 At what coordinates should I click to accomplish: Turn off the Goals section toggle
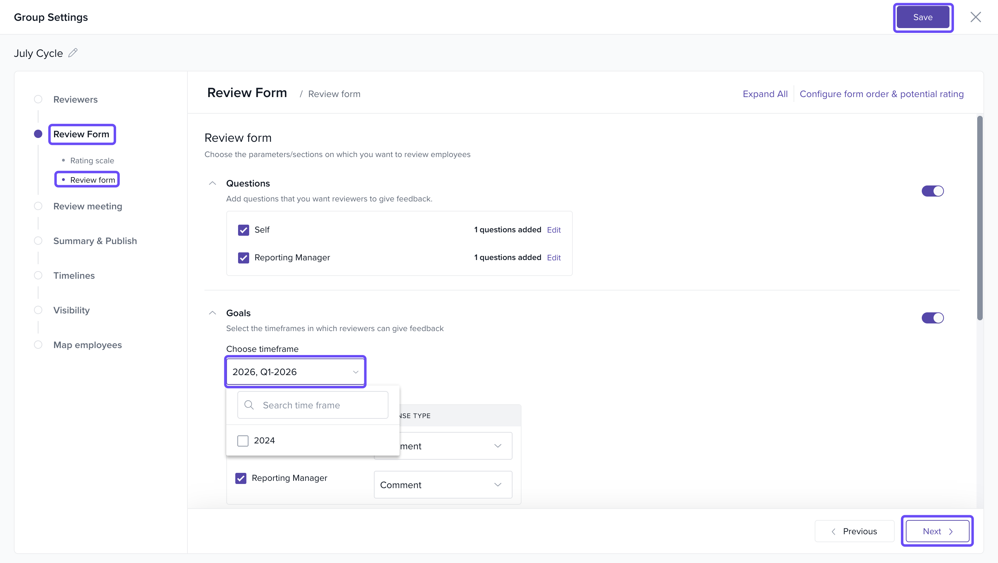(x=932, y=318)
